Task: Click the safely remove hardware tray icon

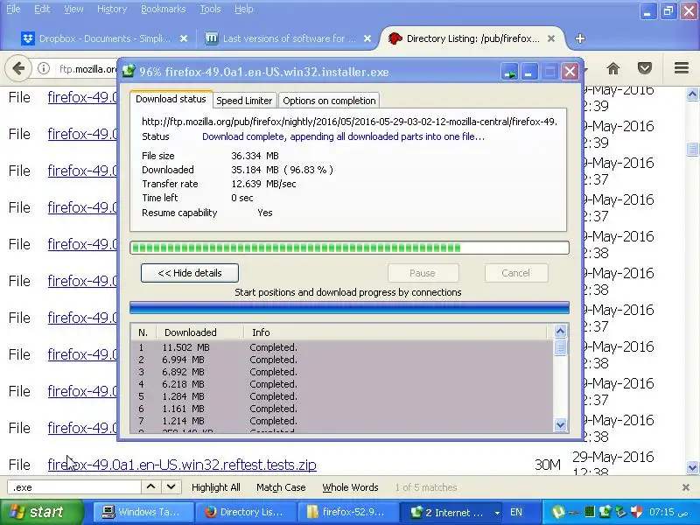Action: point(621,512)
